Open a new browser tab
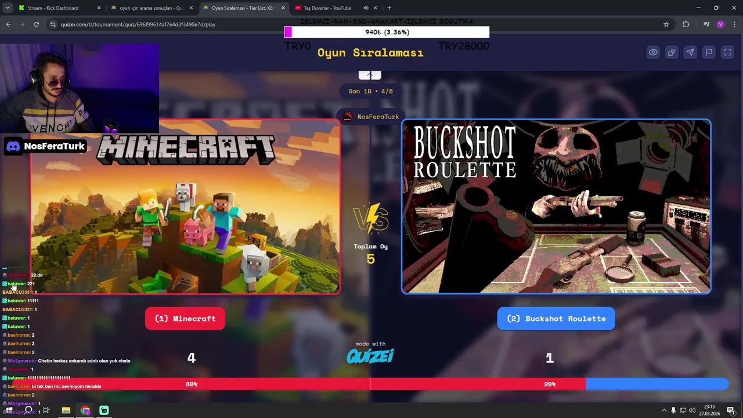743x418 pixels. pyautogui.click(x=389, y=8)
